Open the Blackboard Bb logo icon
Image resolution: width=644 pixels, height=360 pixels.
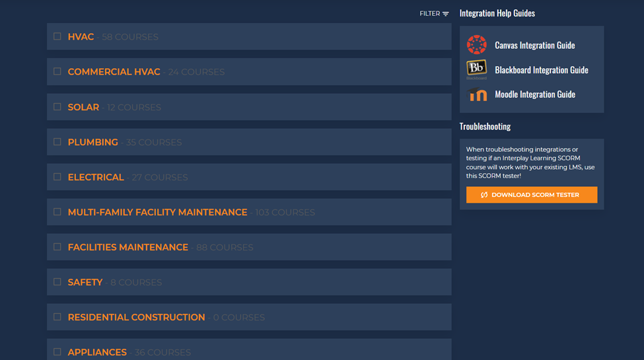(x=476, y=69)
